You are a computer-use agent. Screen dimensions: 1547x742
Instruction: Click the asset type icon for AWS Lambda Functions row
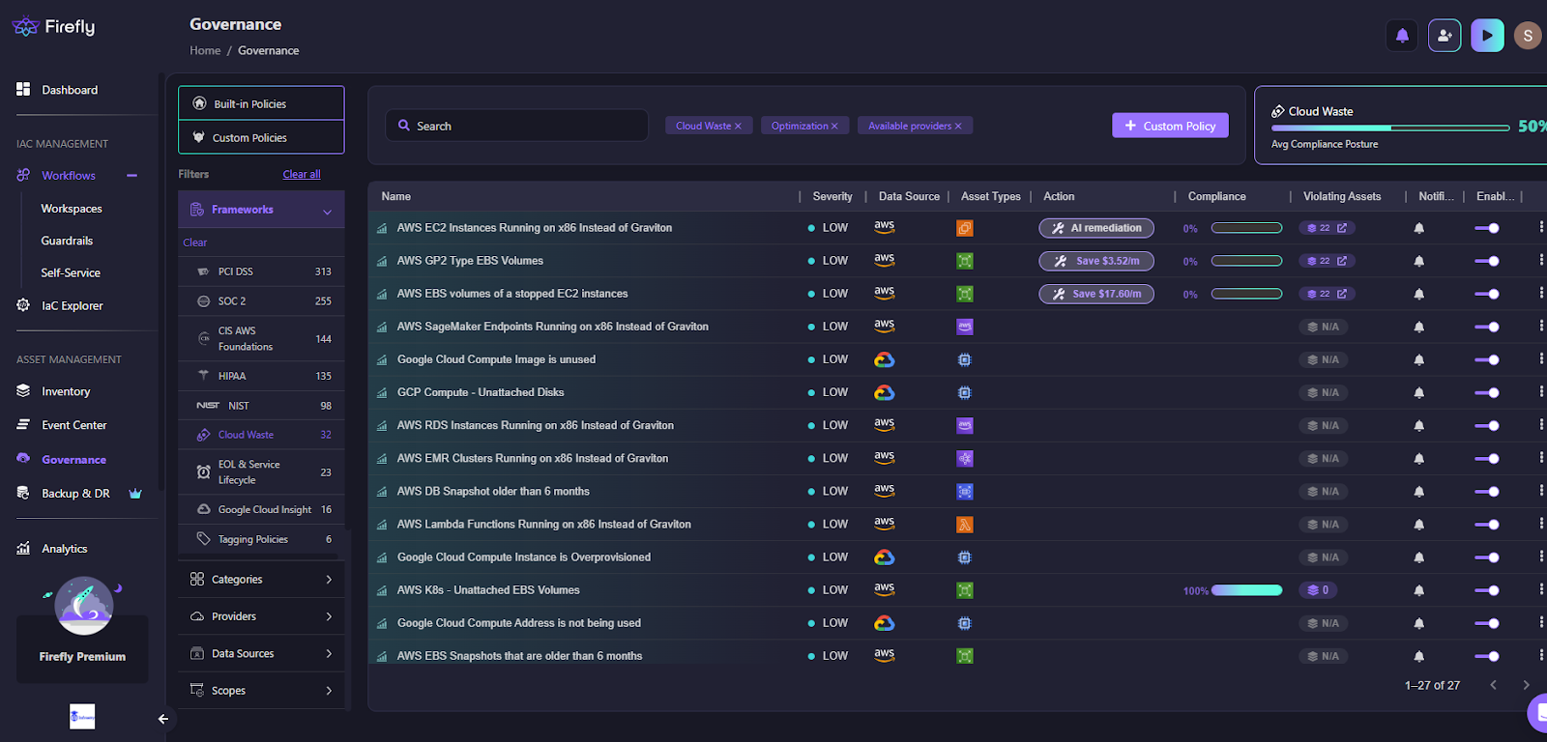point(964,525)
